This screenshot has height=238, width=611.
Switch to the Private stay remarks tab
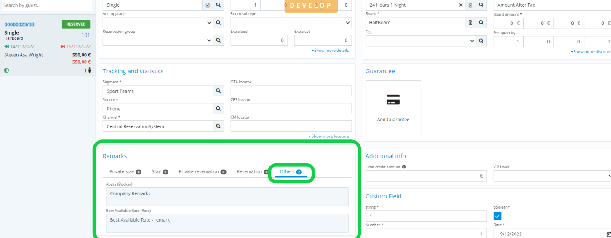point(125,172)
